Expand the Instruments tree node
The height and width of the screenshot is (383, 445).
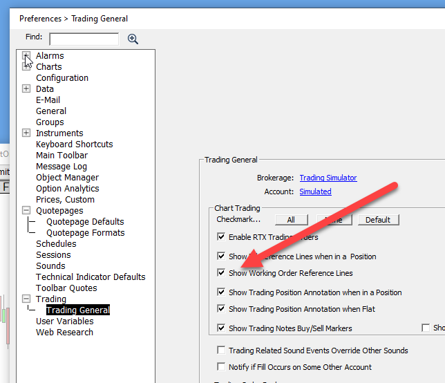tap(26, 133)
